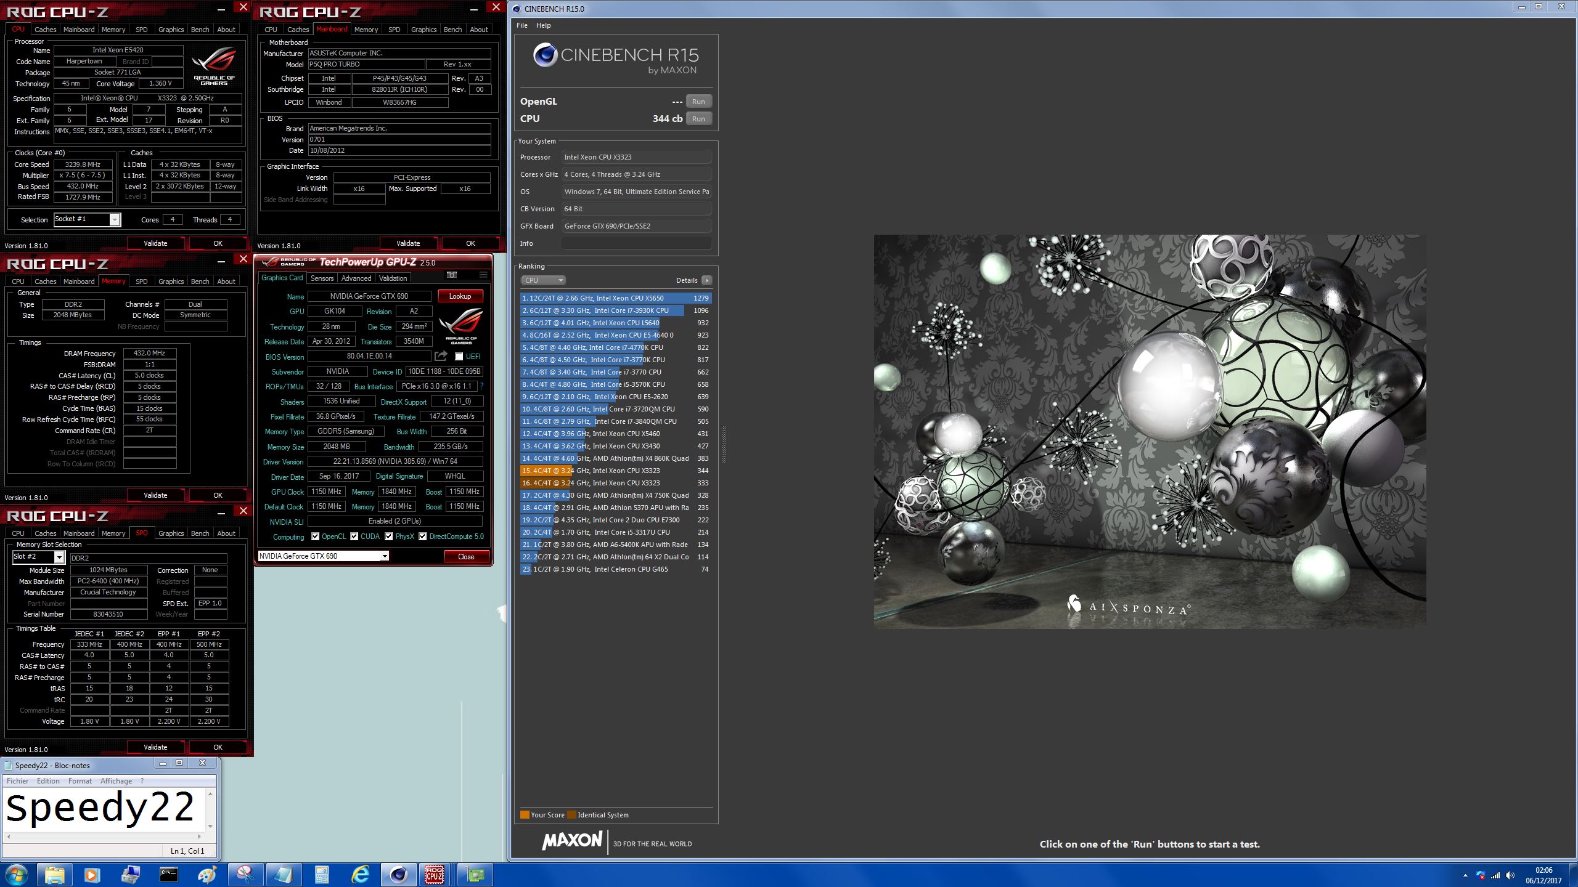
Task: Select ranking row 5 Intel Core i7-4770K
Action: click(x=615, y=347)
